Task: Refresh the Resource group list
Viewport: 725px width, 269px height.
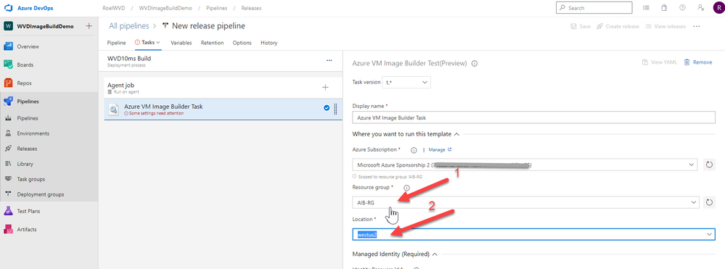Action: (709, 202)
